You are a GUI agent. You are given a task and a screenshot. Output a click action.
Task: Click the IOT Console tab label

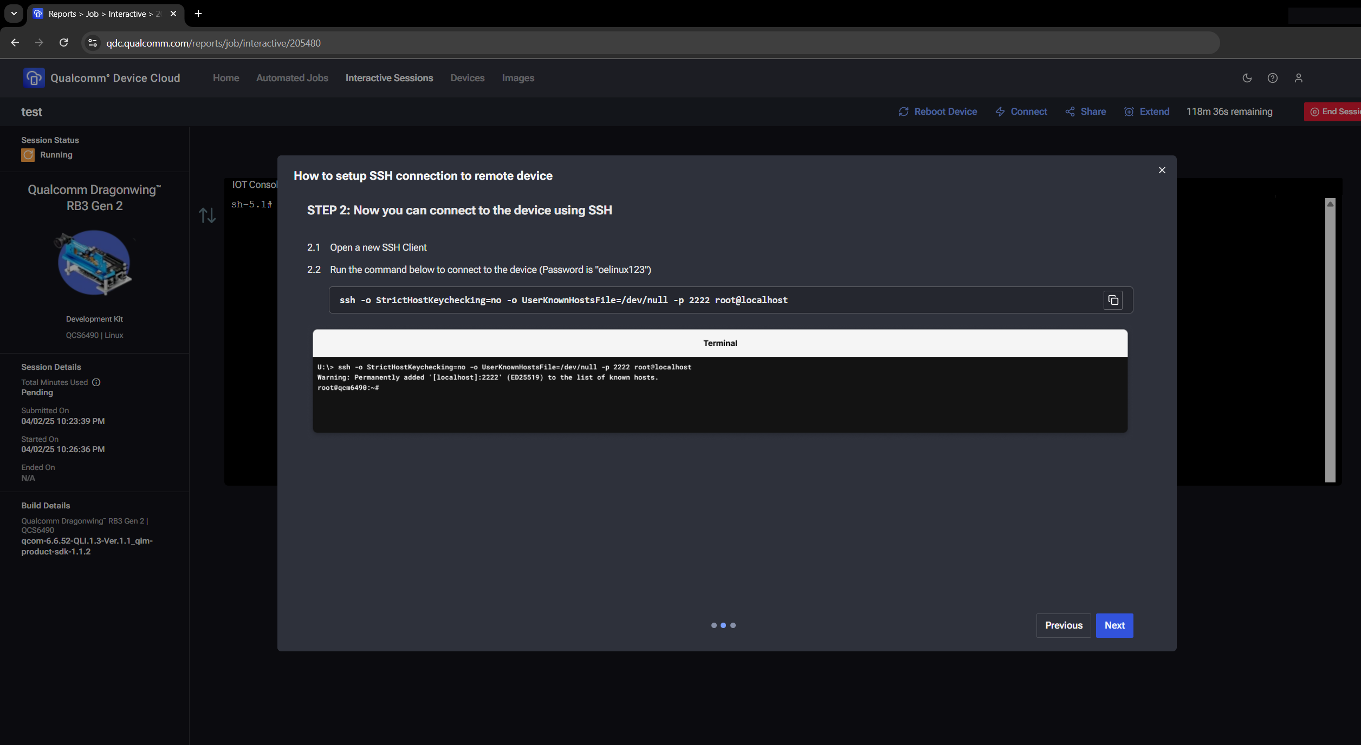tap(255, 185)
